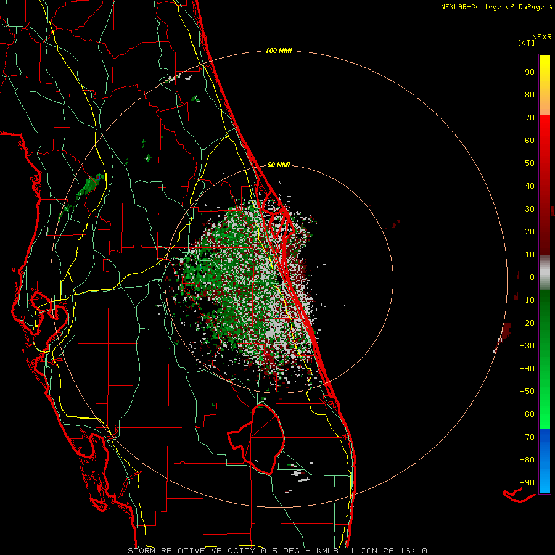This screenshot has width=555, height=555.
Task: Click the positive 90 value on velocity scale
Action: coord(530,72)
